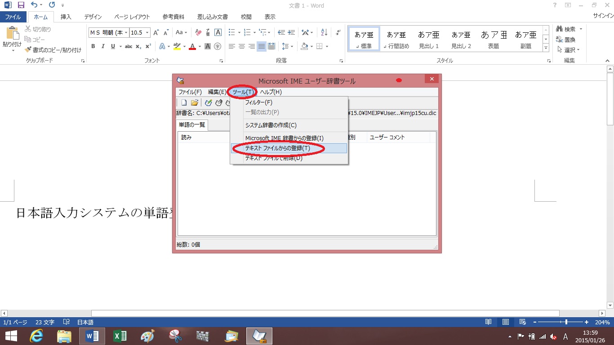
Task: Expand the styles gallery more button
Action: (546, 48)
